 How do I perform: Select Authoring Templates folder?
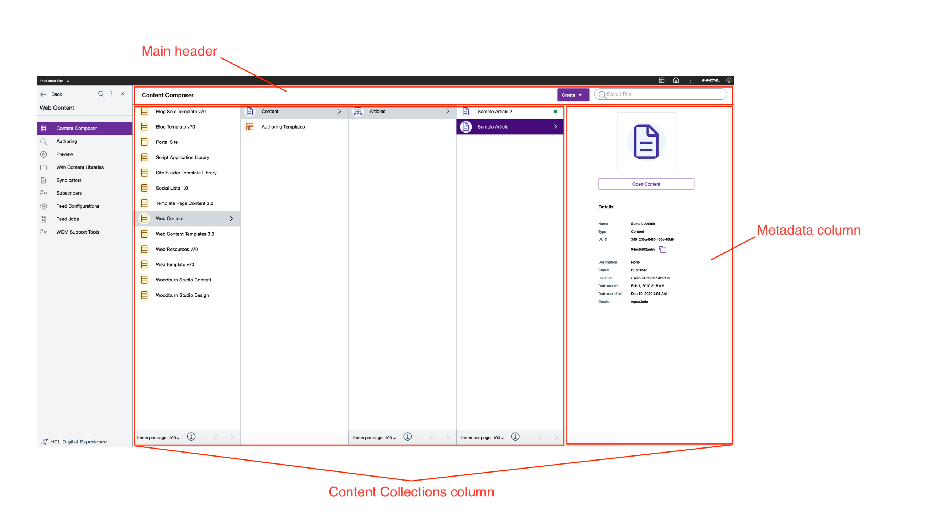[283, 127]
